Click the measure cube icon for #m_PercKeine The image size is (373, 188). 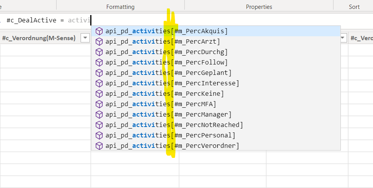99,94
